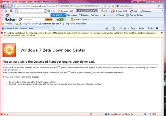Click the Weather toolbar button

coord(84,15)
